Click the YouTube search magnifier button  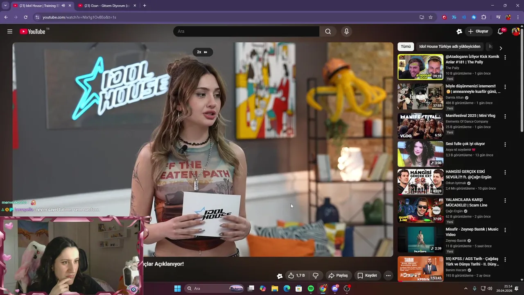click(x=328, y=32)
